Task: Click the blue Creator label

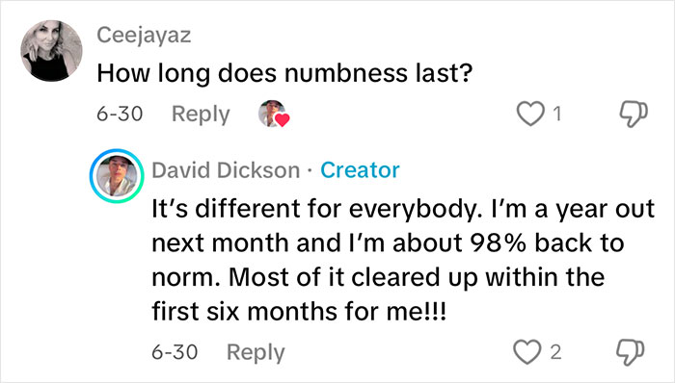Action: click(x=360, y=170)
